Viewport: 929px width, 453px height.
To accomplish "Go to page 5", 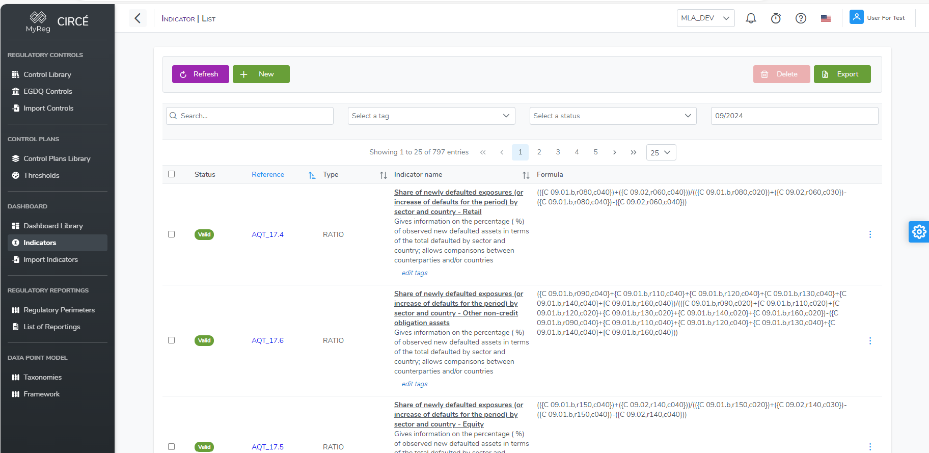I will click(x=595, y=152).
